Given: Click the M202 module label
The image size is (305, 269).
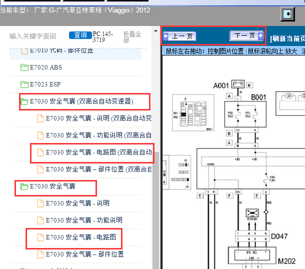Looking at the screenshot, I should 286,261.
